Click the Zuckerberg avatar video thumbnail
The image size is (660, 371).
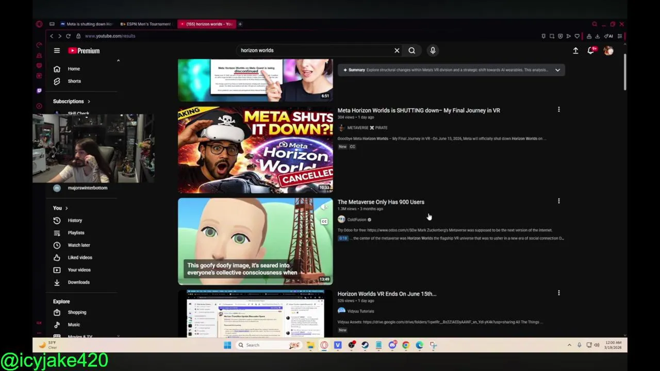point(255,241)
